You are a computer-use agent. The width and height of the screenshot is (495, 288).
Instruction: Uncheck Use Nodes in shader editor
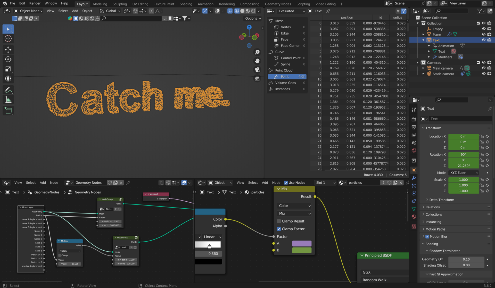[286, 183]
